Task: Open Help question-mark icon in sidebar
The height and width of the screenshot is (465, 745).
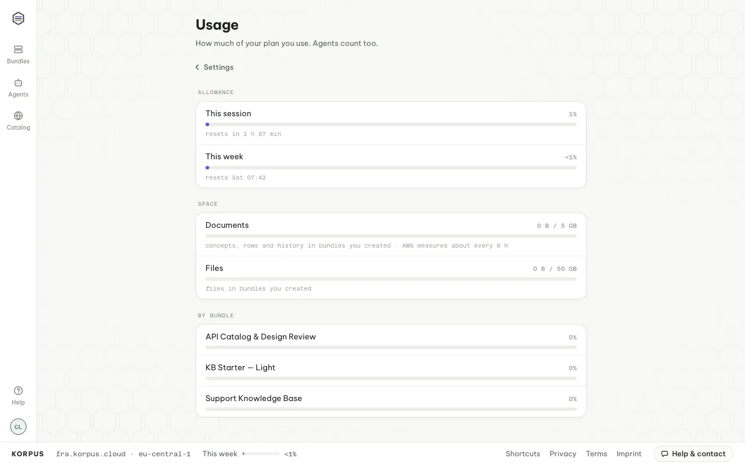Action: [18, 391]
